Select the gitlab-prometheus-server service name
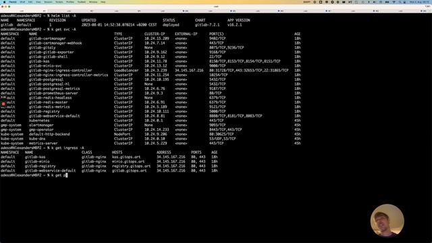The image size is (432, 243). pos(53,93)
